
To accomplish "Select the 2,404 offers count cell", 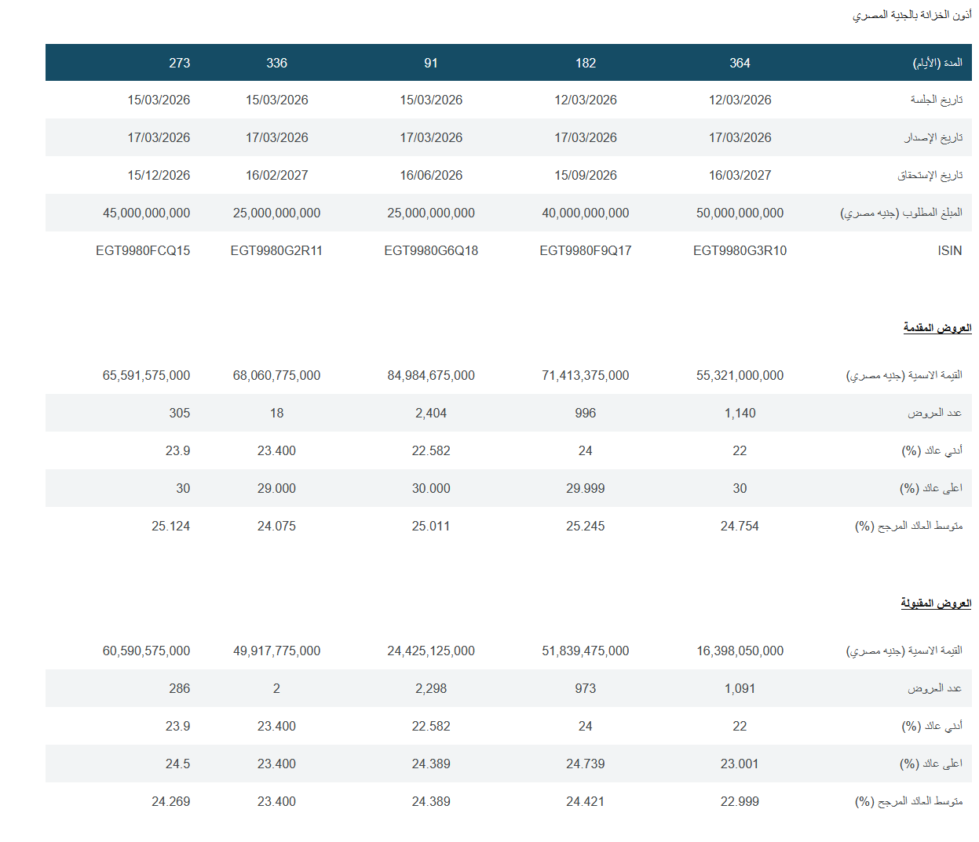I will coord(431,413).
